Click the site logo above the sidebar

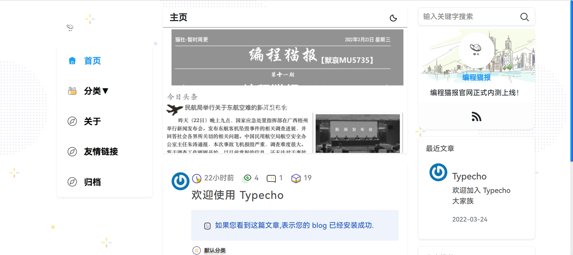coord(70,28)
